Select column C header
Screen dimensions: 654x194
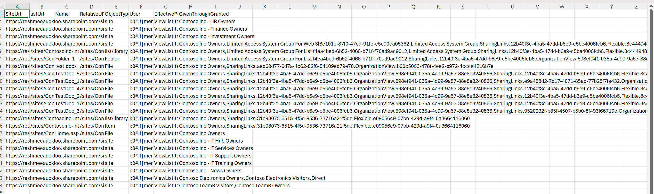click(x=67, y=7)
